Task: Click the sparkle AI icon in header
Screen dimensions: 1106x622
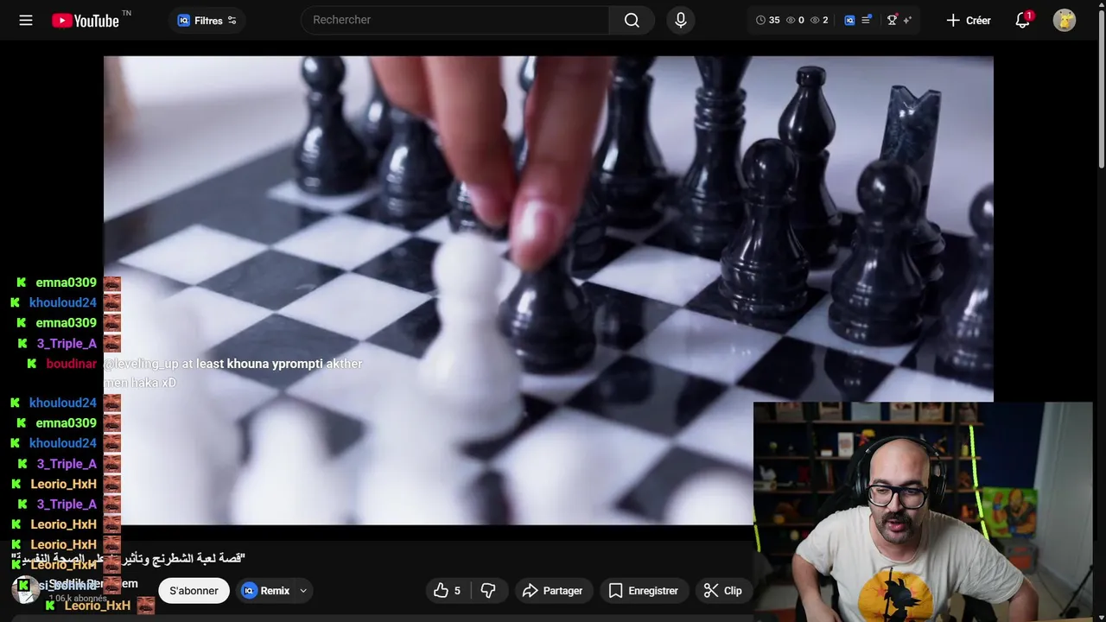Action: tap(907, 20)
